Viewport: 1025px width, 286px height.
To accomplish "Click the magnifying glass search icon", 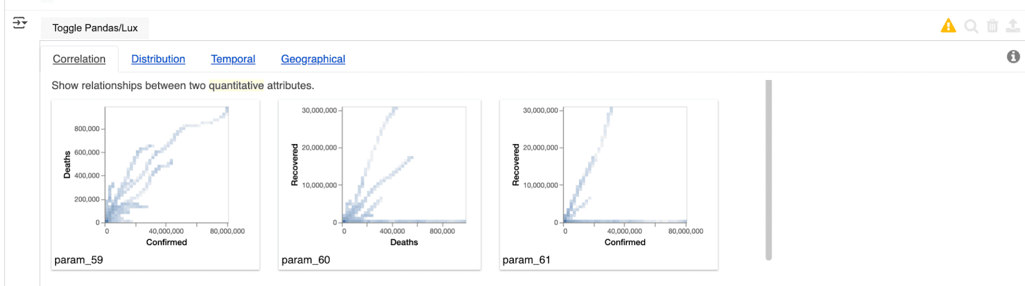I will (x=971, y=26).
